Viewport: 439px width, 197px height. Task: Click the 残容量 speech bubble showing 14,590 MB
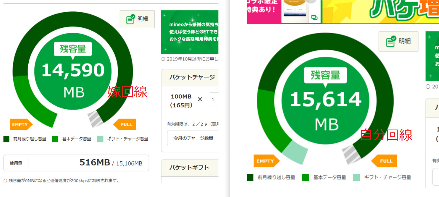(x=73, y=49)
